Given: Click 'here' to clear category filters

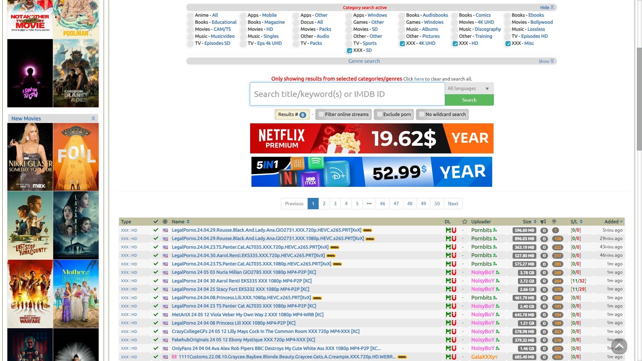Looking at the screenshot, I should [x=419, y=79].
